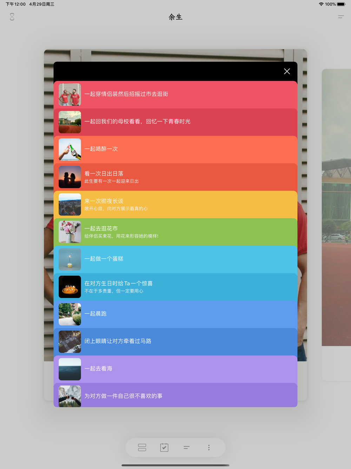The image size is (351, 469).
Task: Select '一起晨跑' item
Action: click(x=175, y=314)
